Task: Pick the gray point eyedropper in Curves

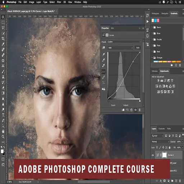Action: click(103, 60)
